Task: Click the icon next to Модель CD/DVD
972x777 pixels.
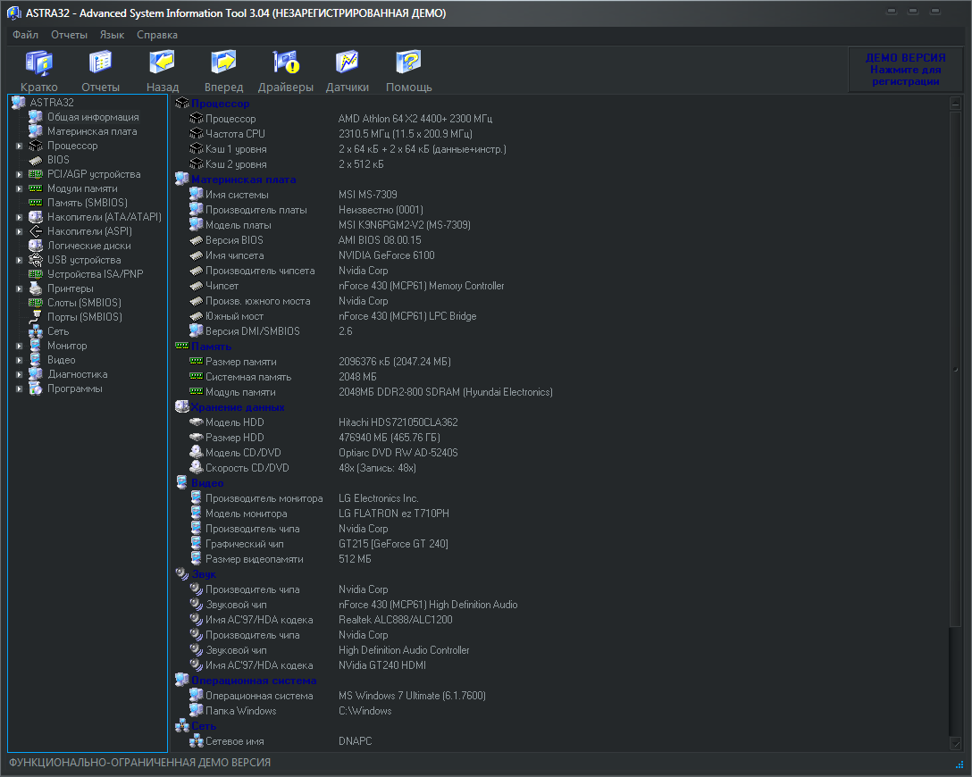Action: point(197,452)
